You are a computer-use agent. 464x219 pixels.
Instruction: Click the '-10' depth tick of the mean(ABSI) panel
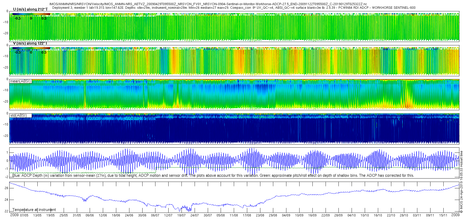(x=6, y=90)
